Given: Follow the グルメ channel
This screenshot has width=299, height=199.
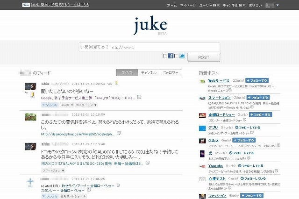Looking at the screenshot, I should (x=244, y=140).
